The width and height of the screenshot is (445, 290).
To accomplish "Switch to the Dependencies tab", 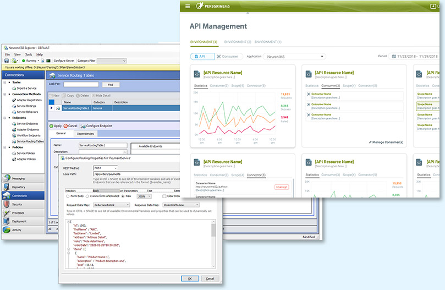I will pos(85,134).
